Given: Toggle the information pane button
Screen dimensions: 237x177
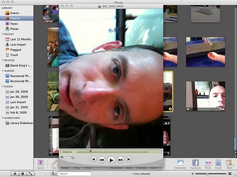Looking at the screenshot, I should point(22,174).
